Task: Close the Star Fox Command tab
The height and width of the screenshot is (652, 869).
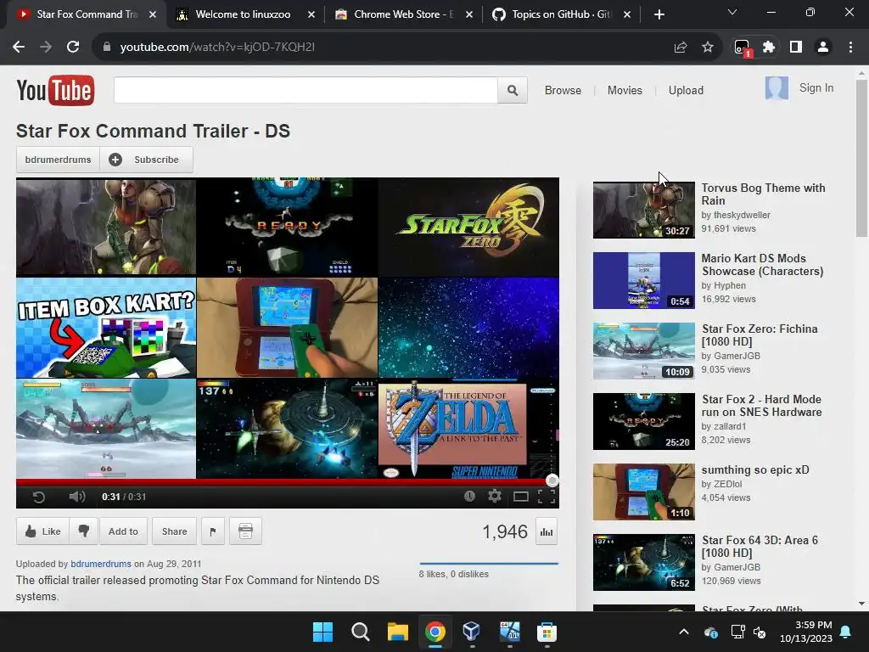Action: point(153,15)
